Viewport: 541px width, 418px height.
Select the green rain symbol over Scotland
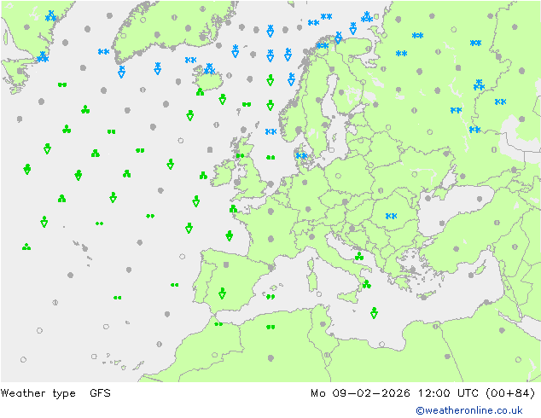[x=241, y=155]
